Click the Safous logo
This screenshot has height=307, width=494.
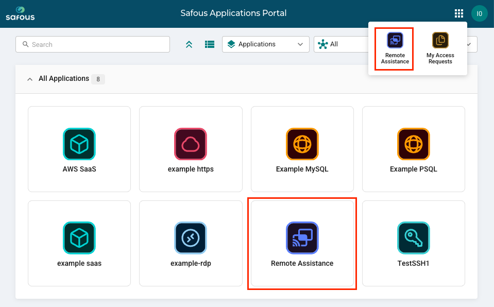pyautogui.click(x=20, y=13)
